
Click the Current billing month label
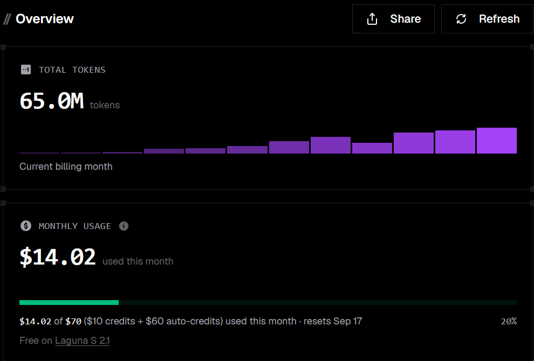click(x=66, y=166)
